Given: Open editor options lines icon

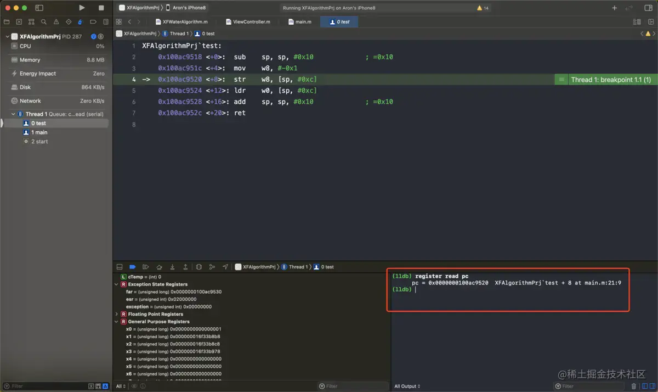Looking at the screenshot, I should (636, 22).
